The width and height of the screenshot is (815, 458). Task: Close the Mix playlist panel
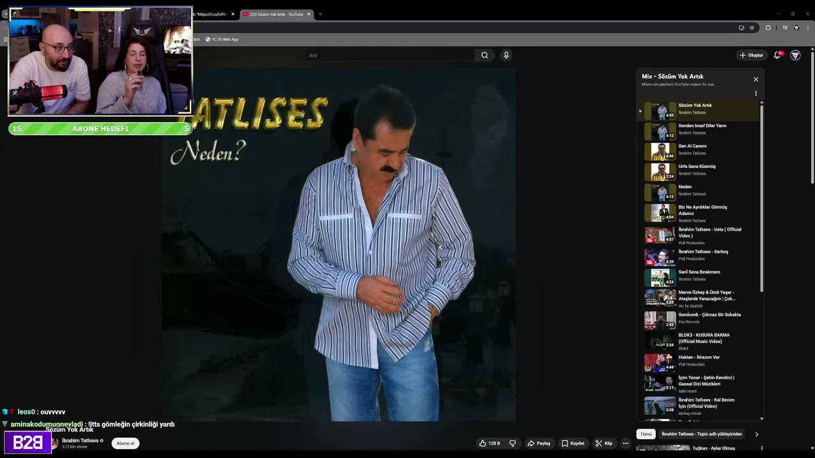click(756, 80)
